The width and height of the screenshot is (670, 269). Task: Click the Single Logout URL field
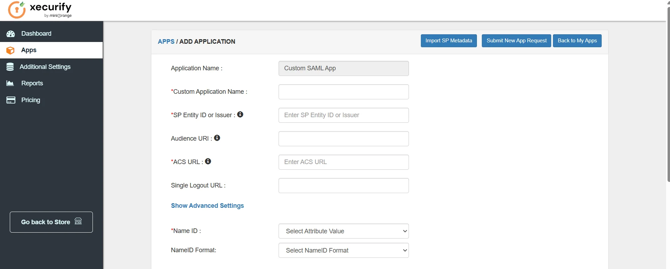344,185
